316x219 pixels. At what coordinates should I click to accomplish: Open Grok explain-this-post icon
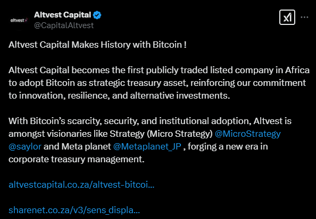pos(287,17)
